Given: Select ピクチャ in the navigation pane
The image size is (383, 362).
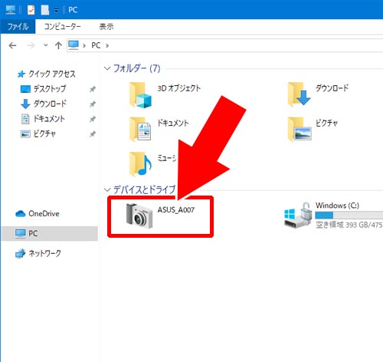Looking at the screenshot, I should 44,133.
